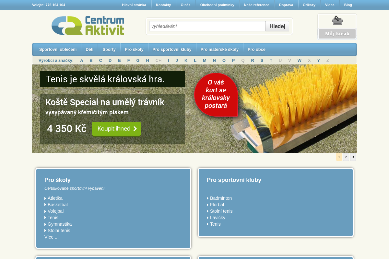Expand the Lavičky entry chevron
The height and width of the screenshot is (259, 389).
tap(208, 218)
